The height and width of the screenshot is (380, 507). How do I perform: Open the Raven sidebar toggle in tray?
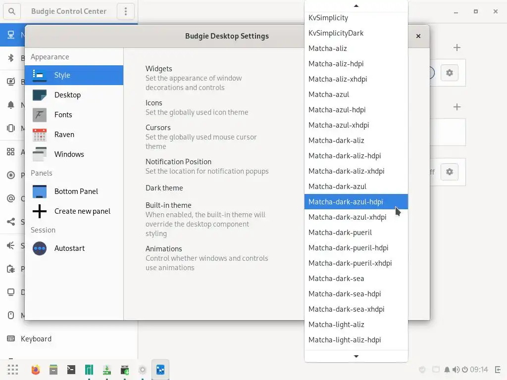click(498, 369)
